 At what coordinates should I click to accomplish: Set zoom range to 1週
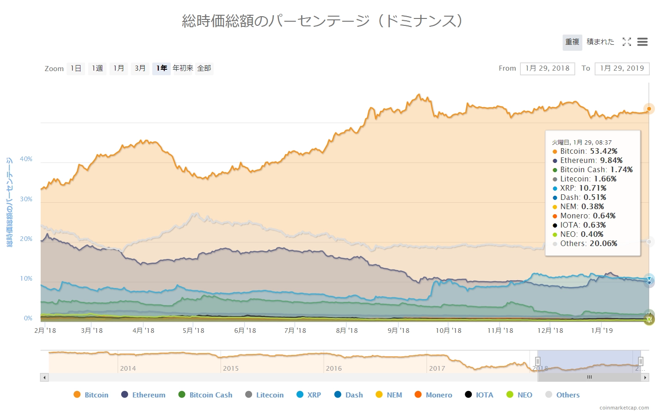[x=97, y=68]
